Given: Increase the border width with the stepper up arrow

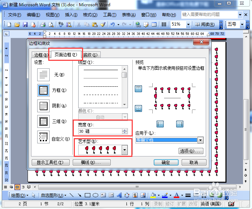Looking at the screenshot, I should [124, 130].
